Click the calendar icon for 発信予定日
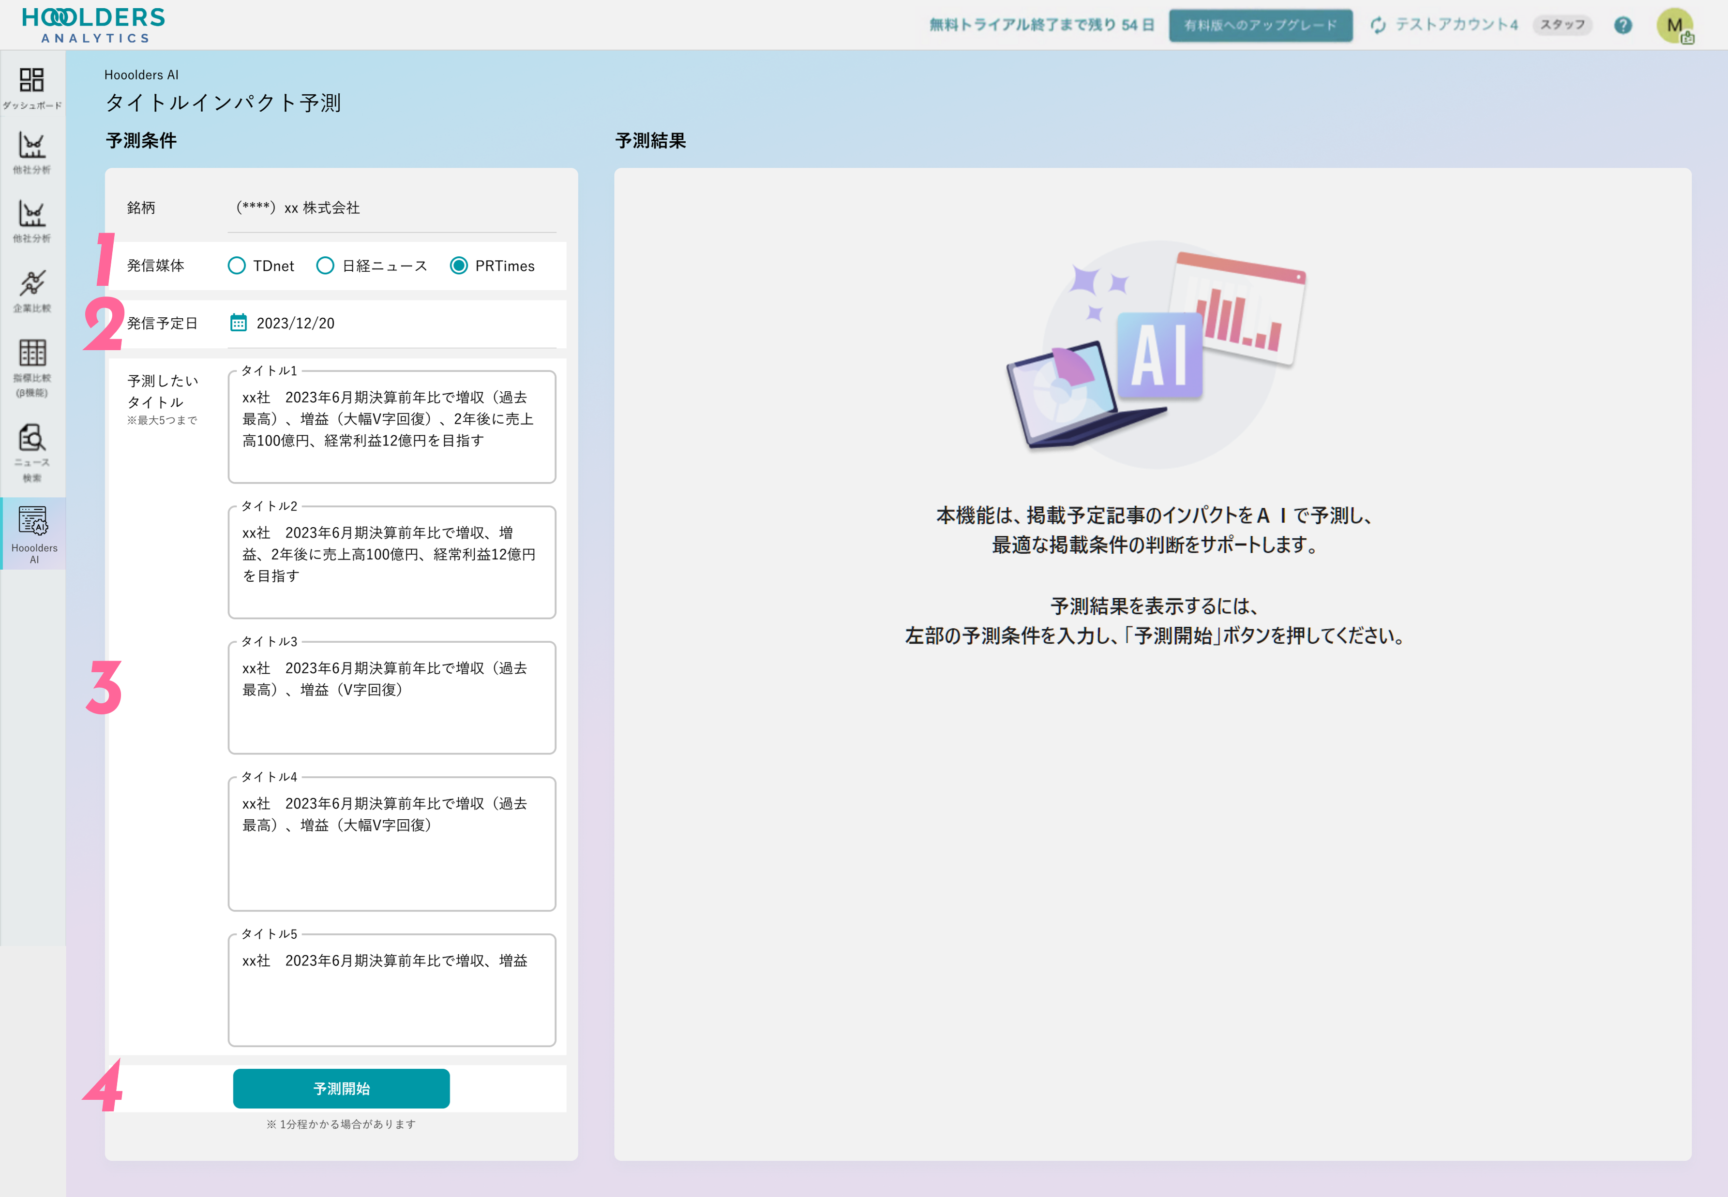This screenshot has height=1197, width=1728. point(238,323)
